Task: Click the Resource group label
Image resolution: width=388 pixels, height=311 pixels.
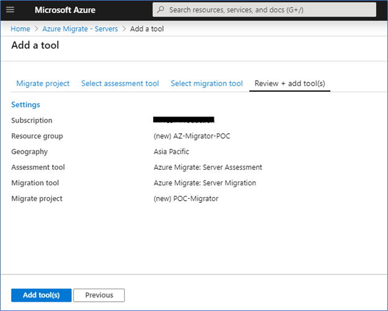Action: pyautogui.click(x=37, y=136)
